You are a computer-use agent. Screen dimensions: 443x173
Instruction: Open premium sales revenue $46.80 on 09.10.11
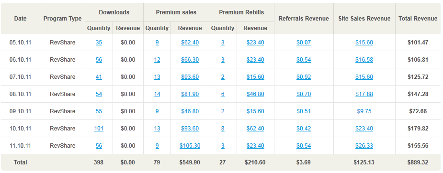[x=190, y=111]
